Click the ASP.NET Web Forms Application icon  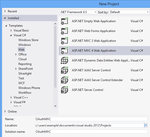point(65,31)
